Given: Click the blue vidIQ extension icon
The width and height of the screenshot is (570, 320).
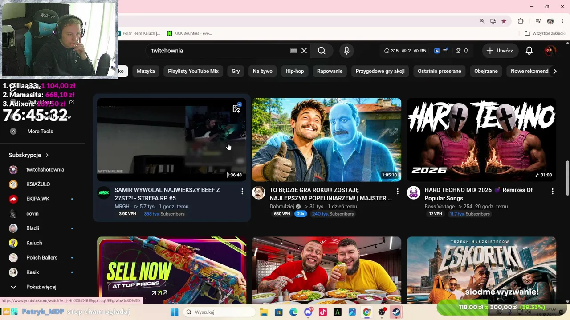Looking at the screenshot, I should point(437,51).
